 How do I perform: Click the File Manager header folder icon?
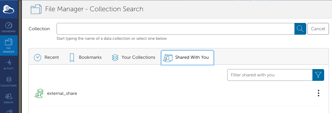pyautogui.click(x=36, y=9)
